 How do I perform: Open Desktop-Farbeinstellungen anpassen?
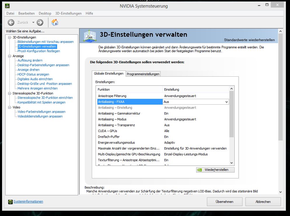coord(43,65)
